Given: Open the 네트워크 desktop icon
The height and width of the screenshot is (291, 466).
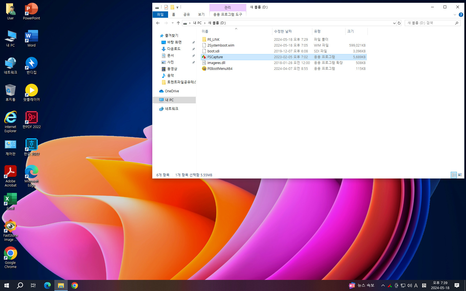Looking at the screenshot, I should coord(11,66).
